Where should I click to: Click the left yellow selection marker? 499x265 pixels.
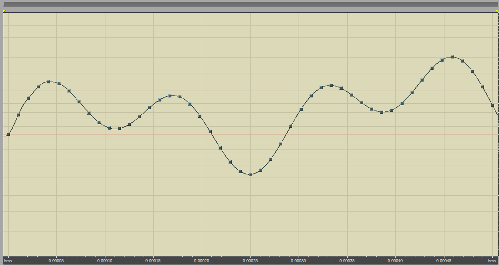4,11
